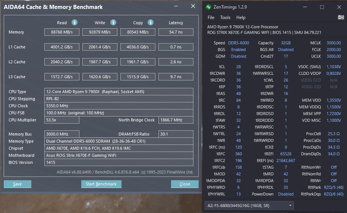
Task: Click Start Benchmark in AIDA64
Action: pyautogui.click(x=101, y=184)
